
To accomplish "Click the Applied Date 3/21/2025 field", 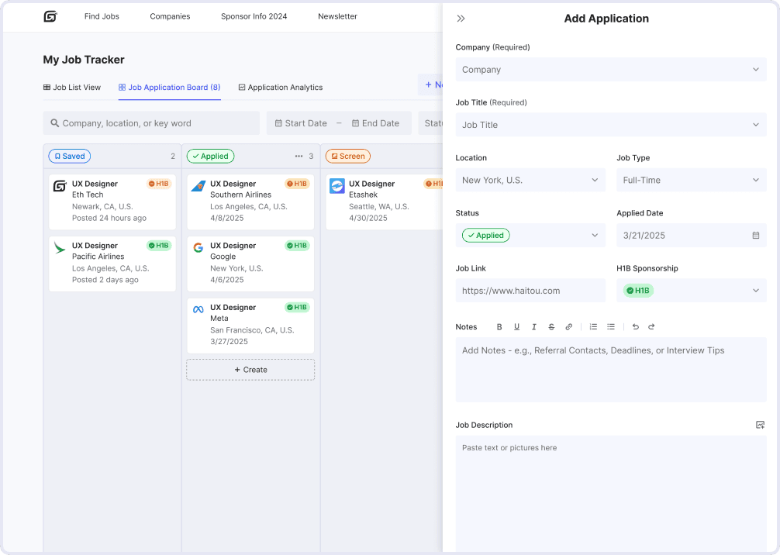I will tap(692, 235).
